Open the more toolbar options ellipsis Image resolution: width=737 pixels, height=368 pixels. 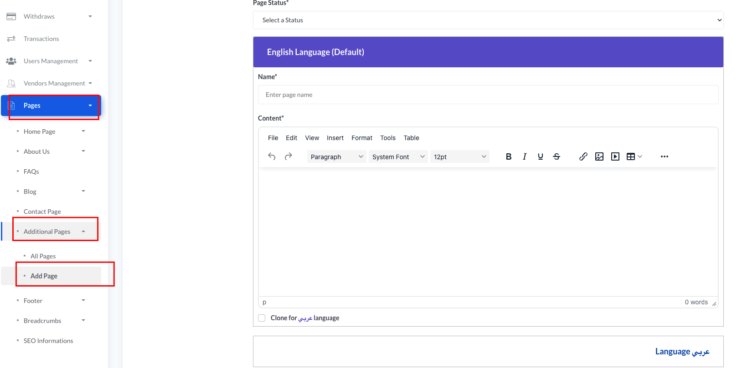665,156
